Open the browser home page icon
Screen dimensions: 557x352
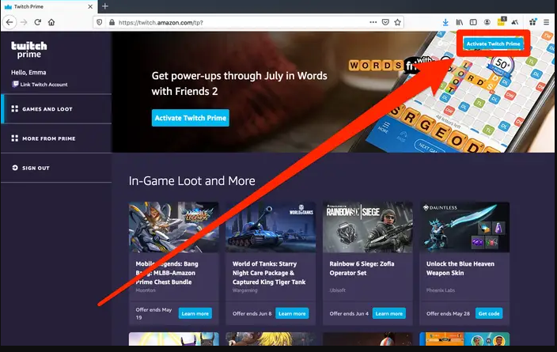(x=51, y=22)
